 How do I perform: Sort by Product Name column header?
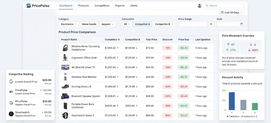coord(69,40)
